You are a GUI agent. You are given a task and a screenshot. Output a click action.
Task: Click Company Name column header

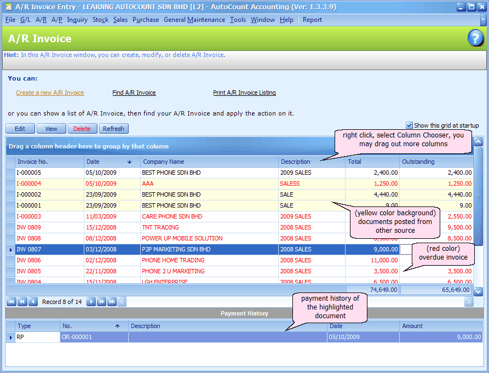[x=209, y=162]
